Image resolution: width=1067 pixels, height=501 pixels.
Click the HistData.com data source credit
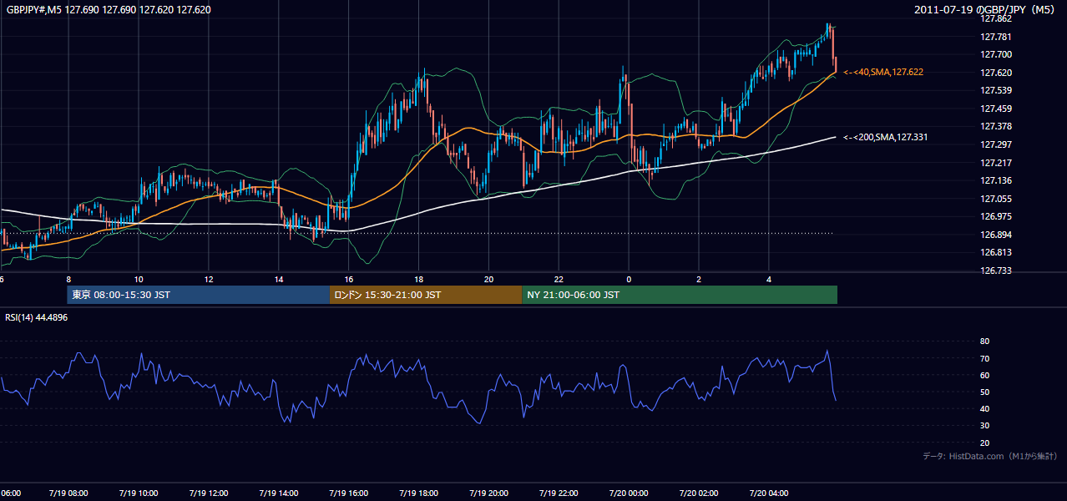click(990, 456)
